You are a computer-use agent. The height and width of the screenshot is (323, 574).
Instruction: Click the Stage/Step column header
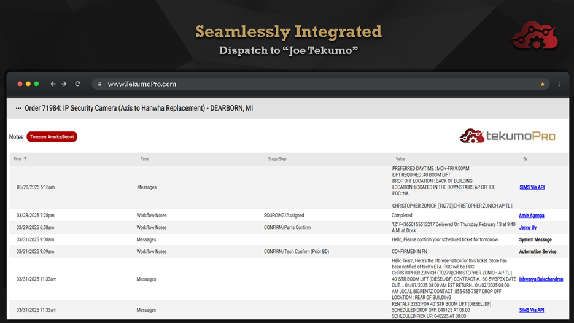(x=277, y=159)
